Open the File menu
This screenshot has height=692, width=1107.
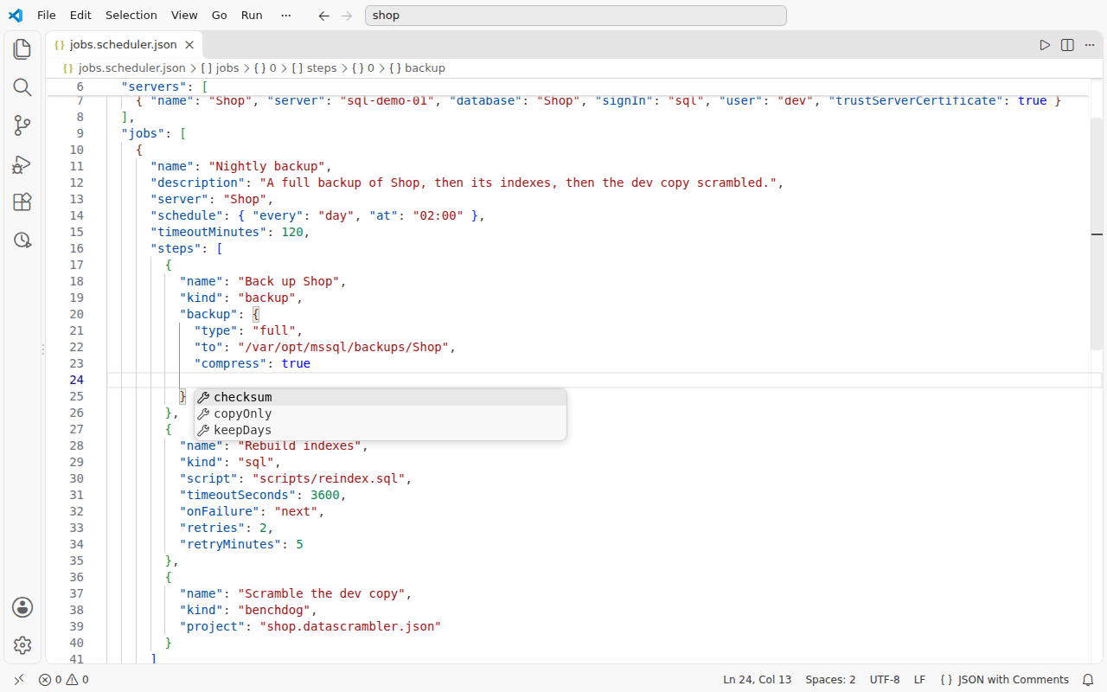[x=46, y=16]
